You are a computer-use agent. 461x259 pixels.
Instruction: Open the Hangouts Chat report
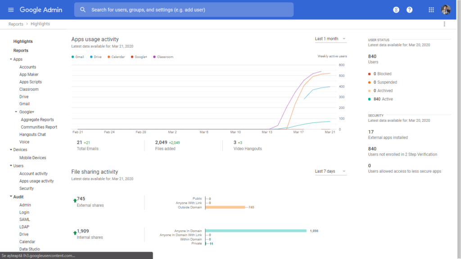(x=32, y=134)
